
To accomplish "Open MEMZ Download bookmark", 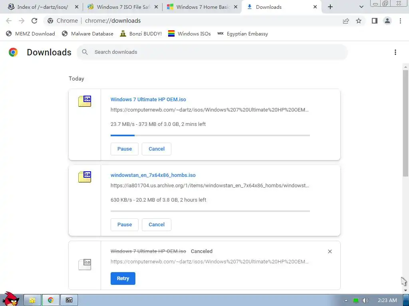I will click(x=30, y=33).
